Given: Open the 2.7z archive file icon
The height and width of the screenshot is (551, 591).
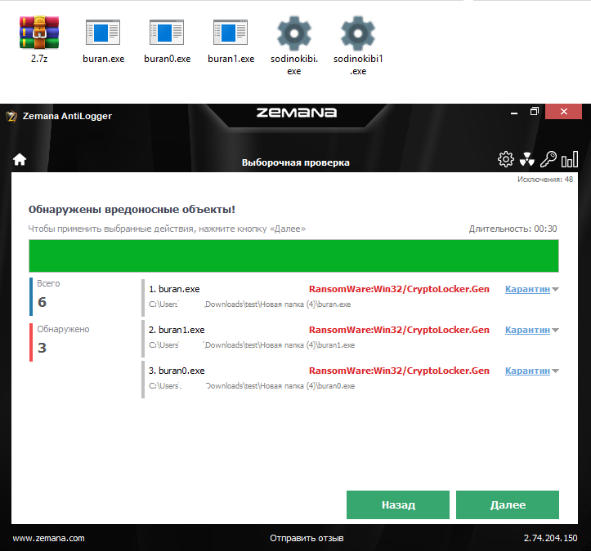Looking at the screenshot, I should click(39, 33).
